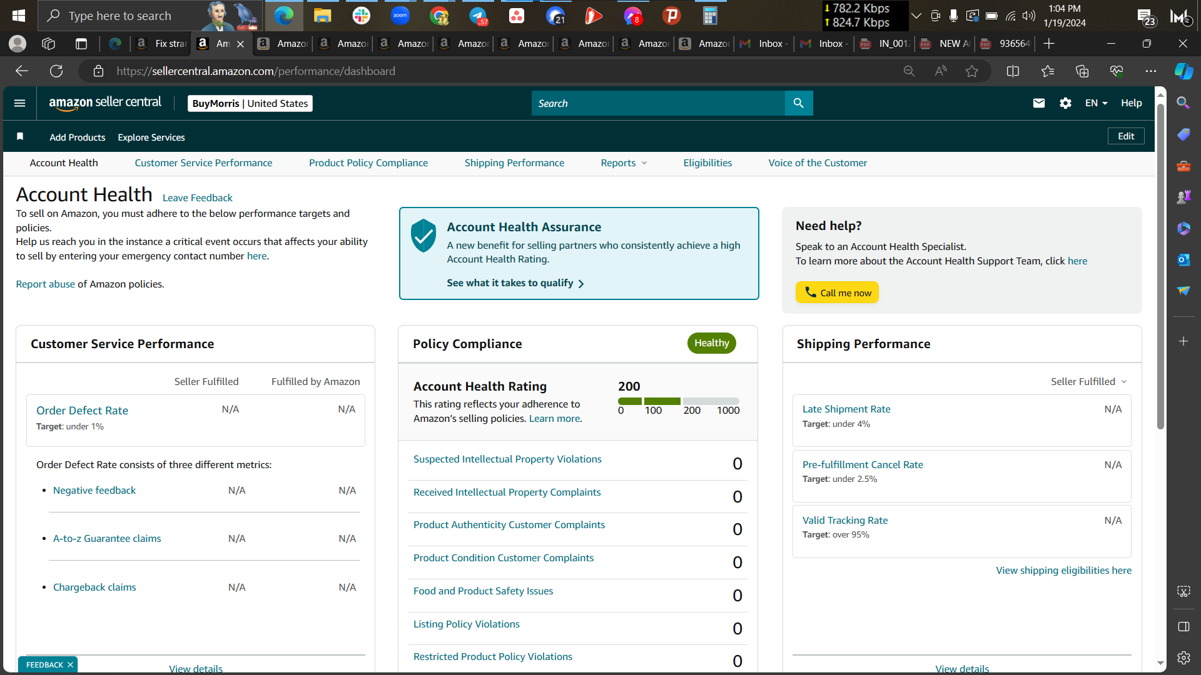Open the sidebar tools briefcase icon

click(1183, 166)
